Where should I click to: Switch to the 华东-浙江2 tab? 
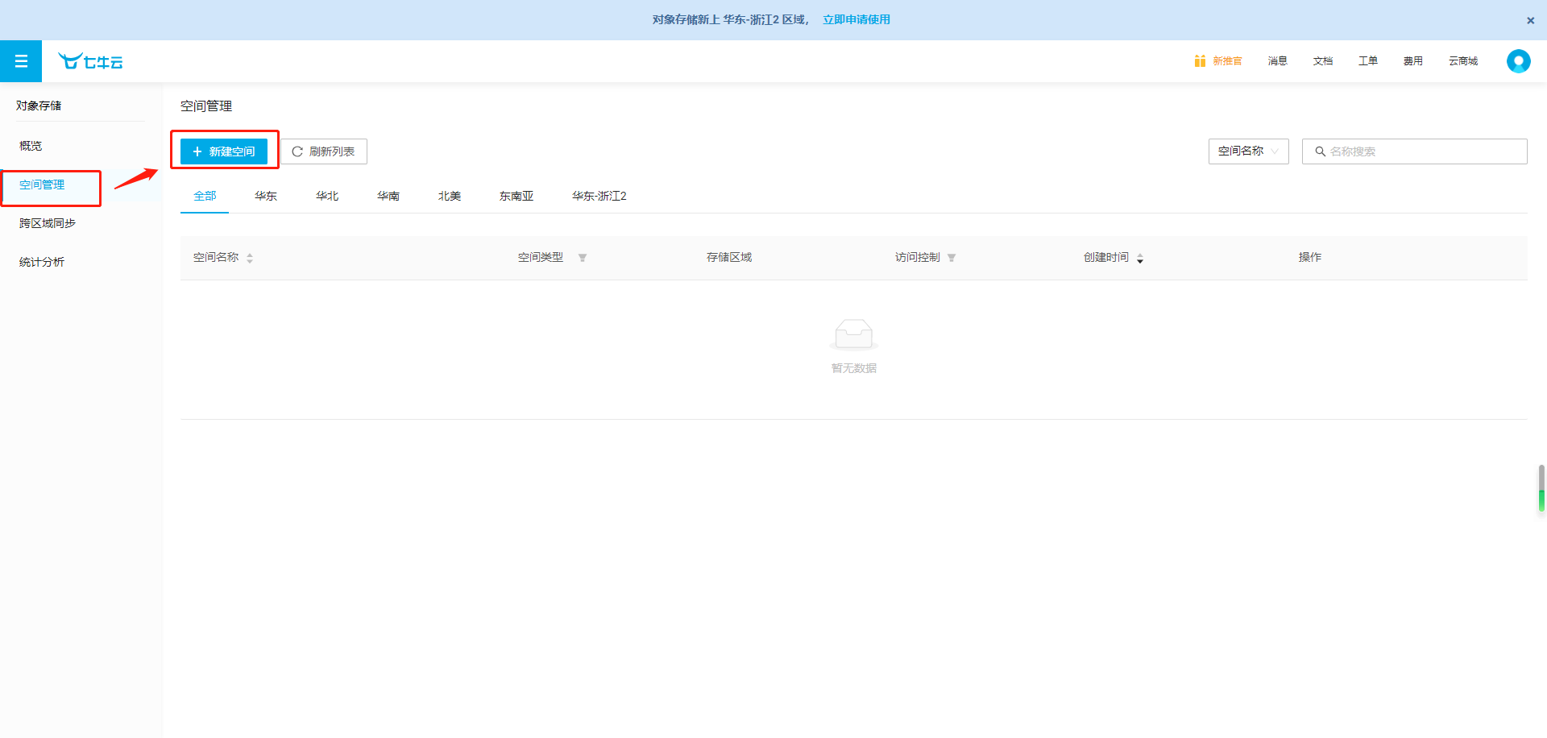pyautogui.click(x=599, y=196)
